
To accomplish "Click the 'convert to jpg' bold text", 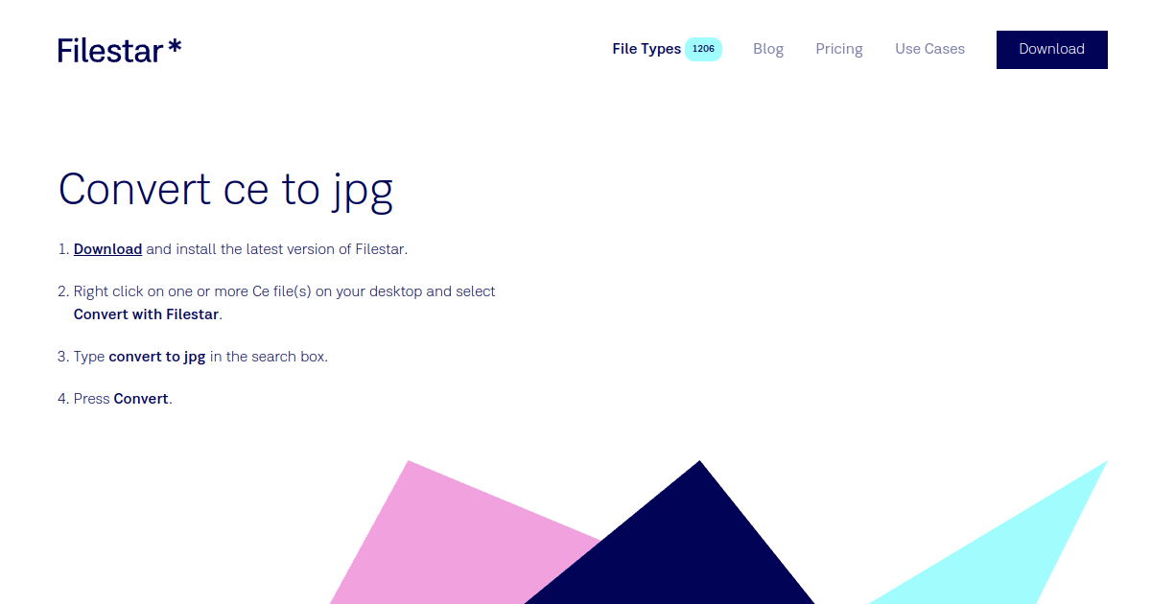I will pos(157,357).
